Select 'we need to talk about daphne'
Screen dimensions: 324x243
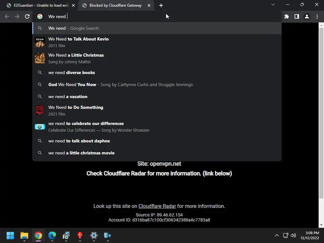coord(157,141)
